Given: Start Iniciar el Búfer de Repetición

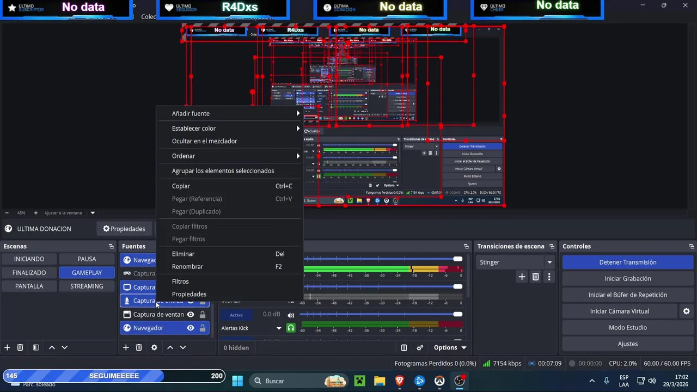Looking at the screenshot, I should (x=627, y=295).
